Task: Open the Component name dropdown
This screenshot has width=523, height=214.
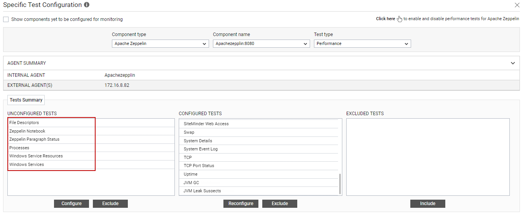Action: pos(261,44)
